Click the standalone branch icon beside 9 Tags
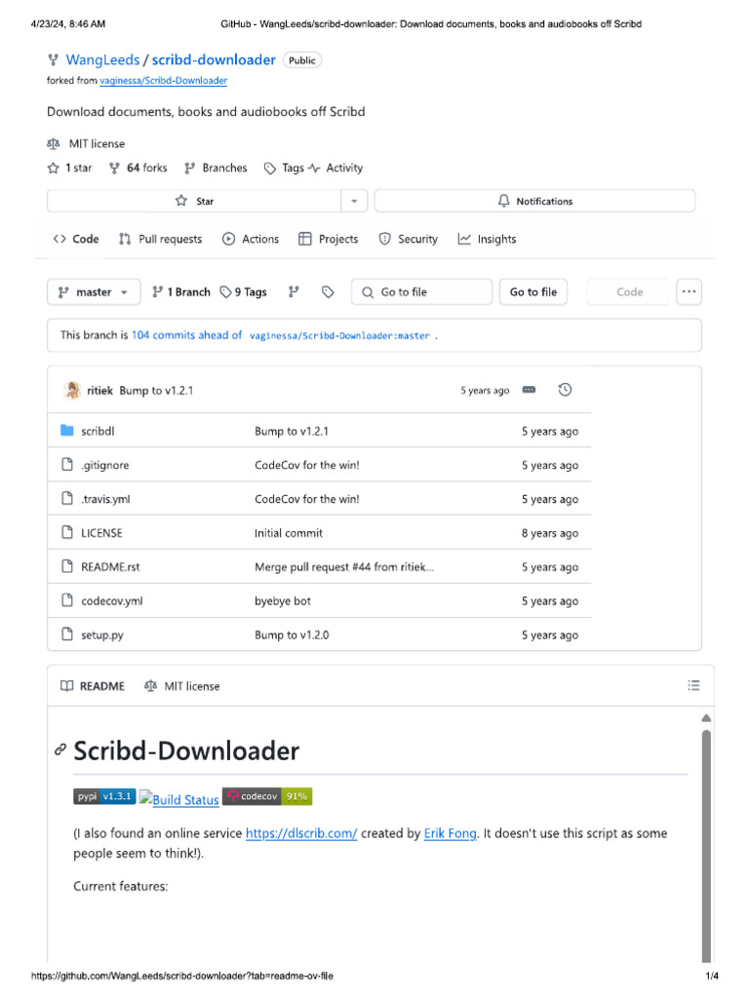The width and height of the screenshot is (749, 998). [294, 292]
